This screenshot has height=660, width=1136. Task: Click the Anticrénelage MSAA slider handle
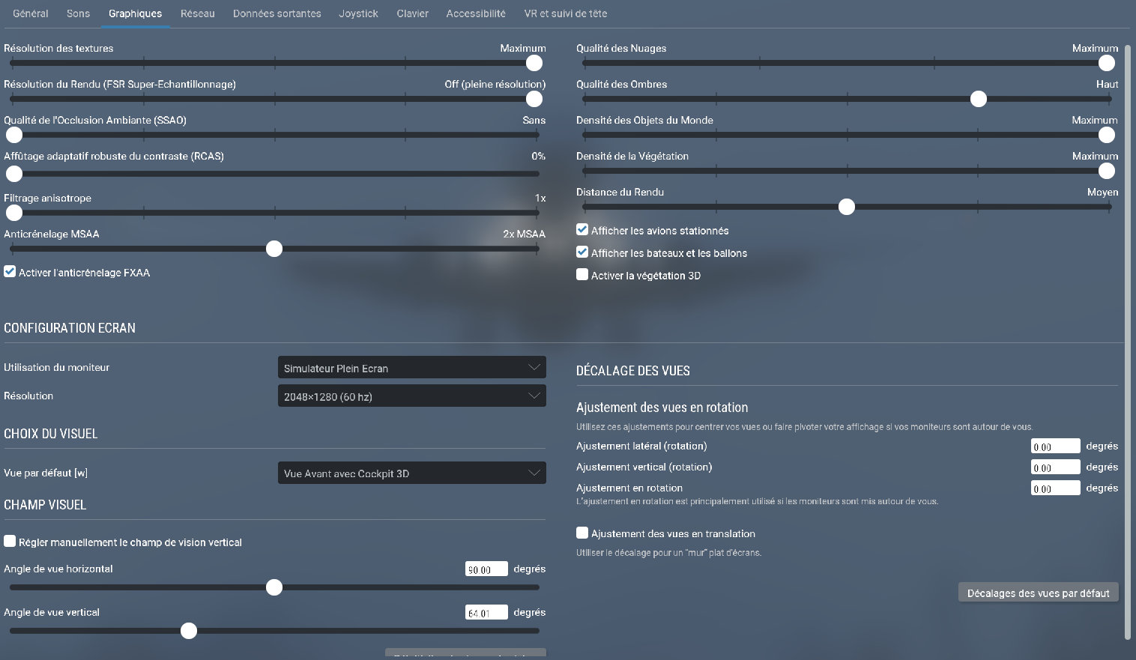pyautogui.click(x=274, y=249)
